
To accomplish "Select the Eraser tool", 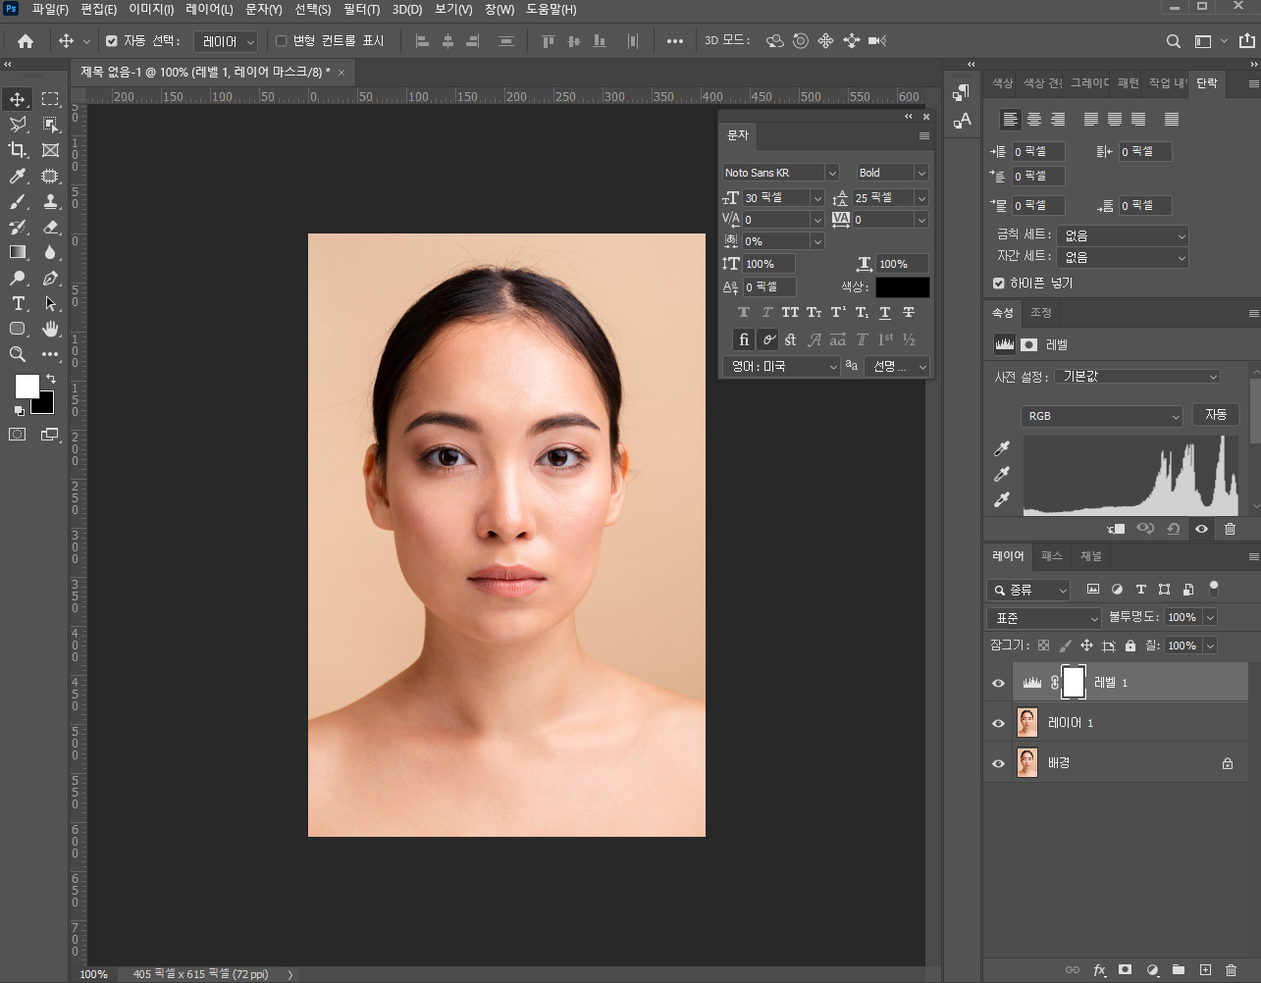I will pos(51,227).
